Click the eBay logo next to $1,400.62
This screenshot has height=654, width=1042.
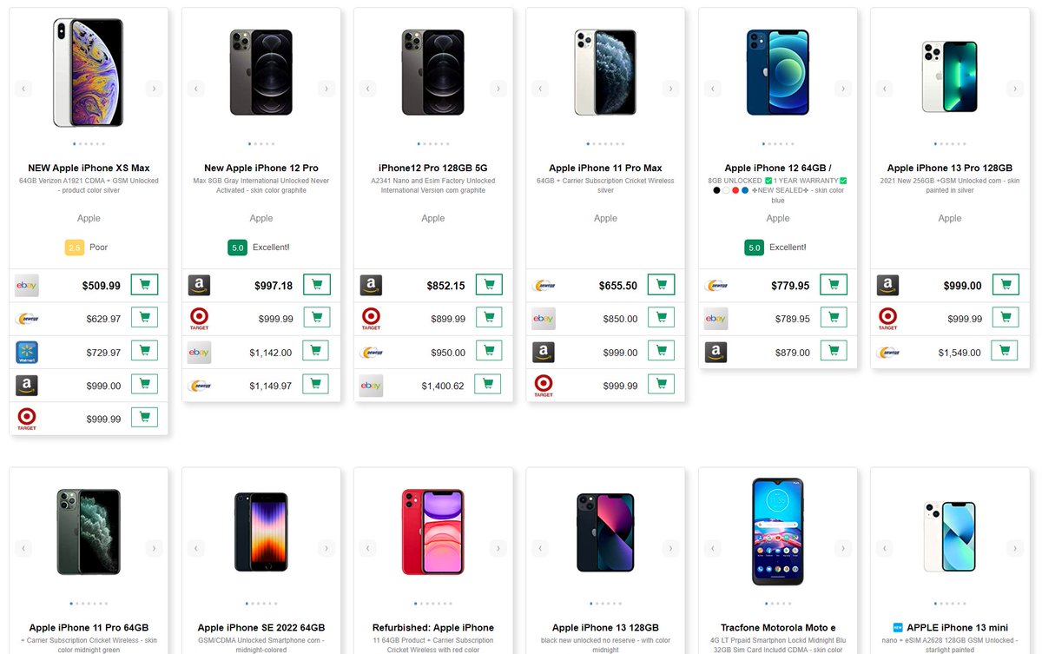tap(372, 386)
